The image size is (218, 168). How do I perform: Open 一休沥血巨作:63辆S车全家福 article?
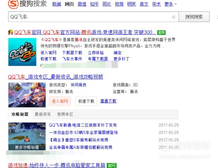click(84, 133)
